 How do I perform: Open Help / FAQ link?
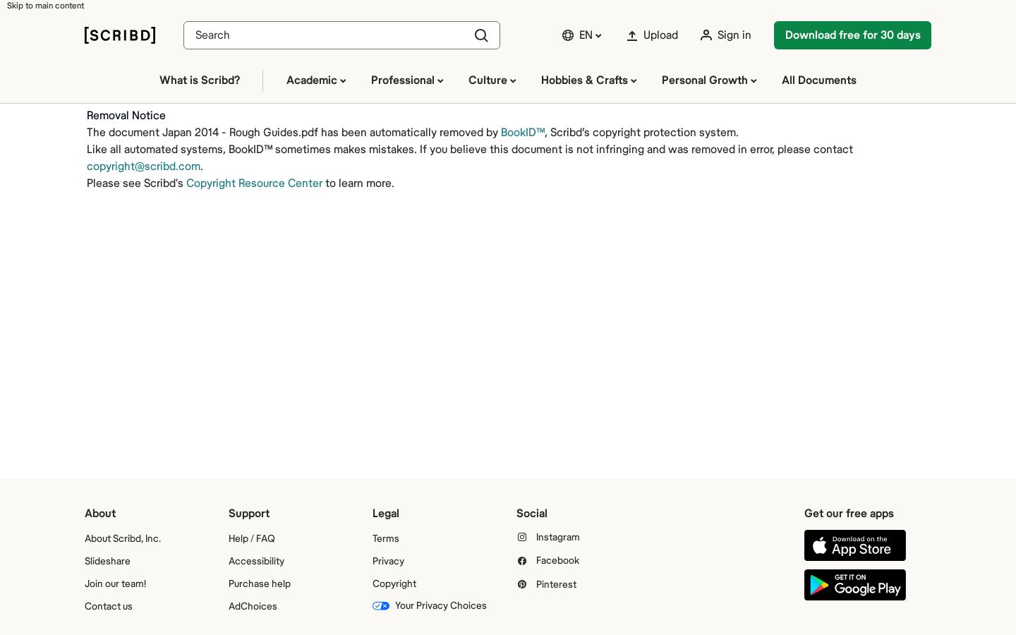coord(252,538)
